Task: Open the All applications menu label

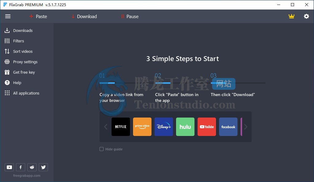Action: [x=26, y=93]
